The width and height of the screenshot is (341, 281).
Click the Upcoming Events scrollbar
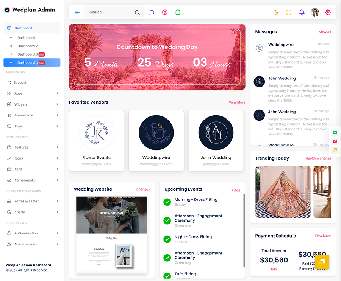(244, 231)
